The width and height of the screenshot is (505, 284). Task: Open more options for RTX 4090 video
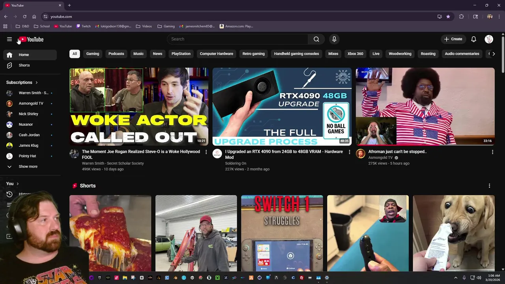[349, 152]
